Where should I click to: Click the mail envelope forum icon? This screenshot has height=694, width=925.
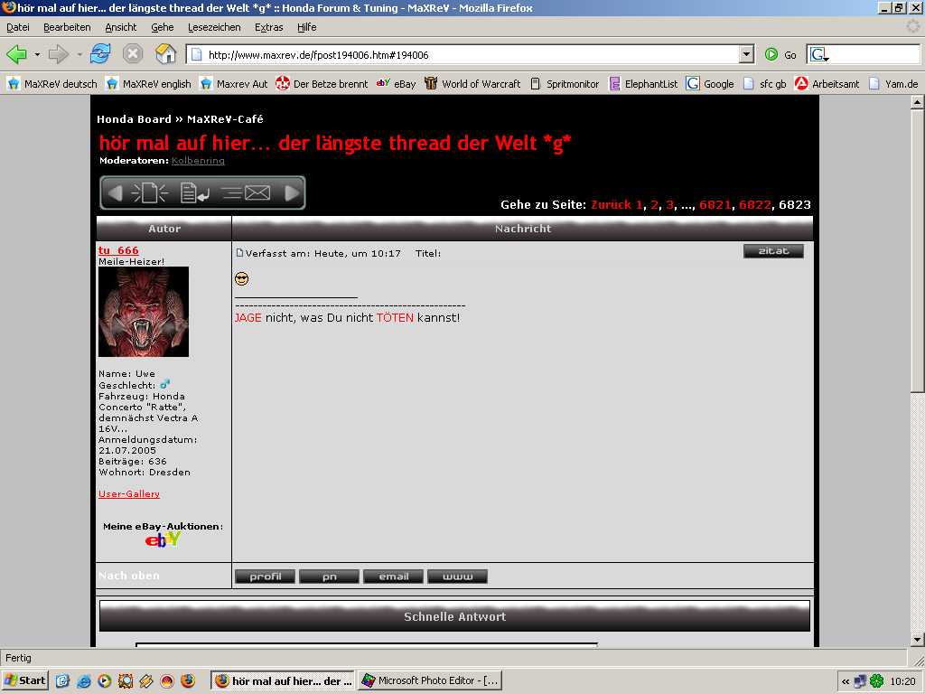click(x=247, y=192)
